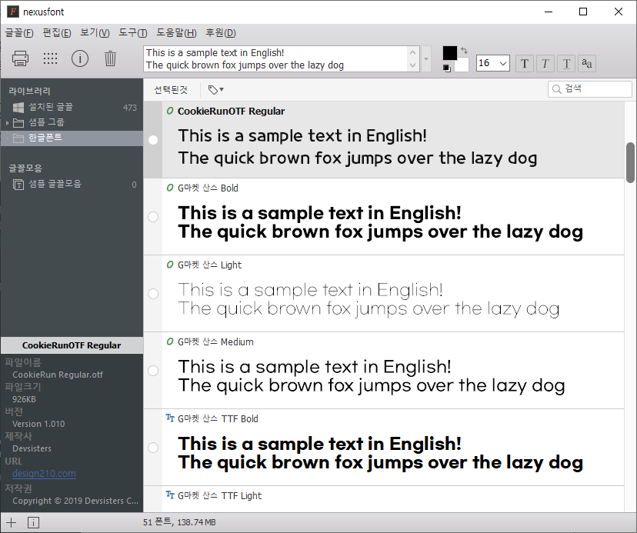The width and height of the screenshot is (637, 533).
Task: Toggle italic text style button
Action: [x=545, y=63]
